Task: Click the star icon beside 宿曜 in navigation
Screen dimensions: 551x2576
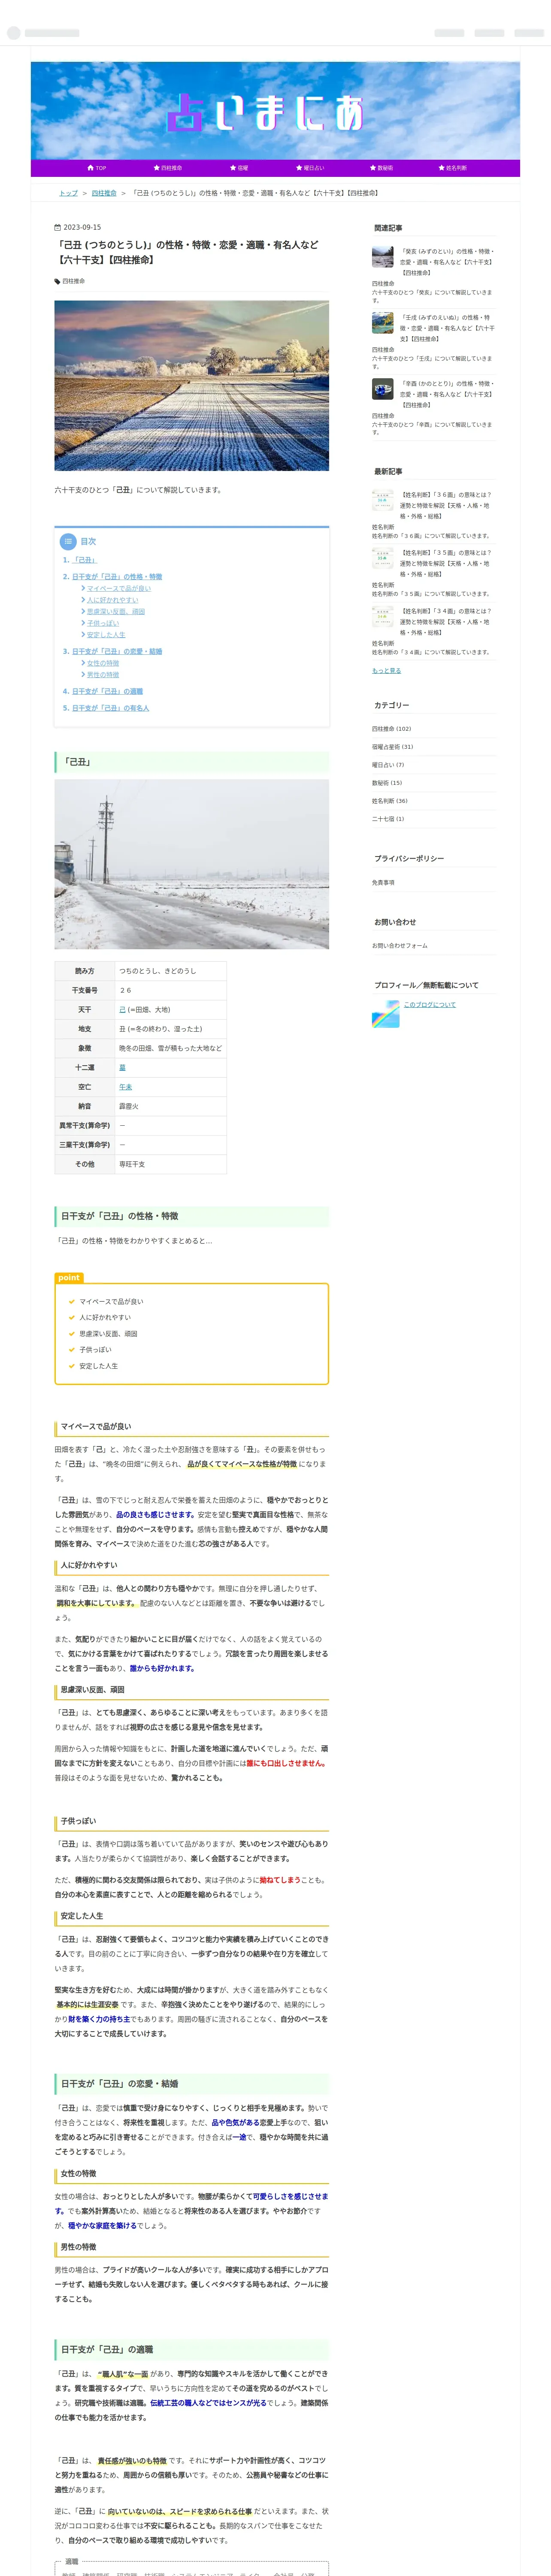Action: click(233, 168)
